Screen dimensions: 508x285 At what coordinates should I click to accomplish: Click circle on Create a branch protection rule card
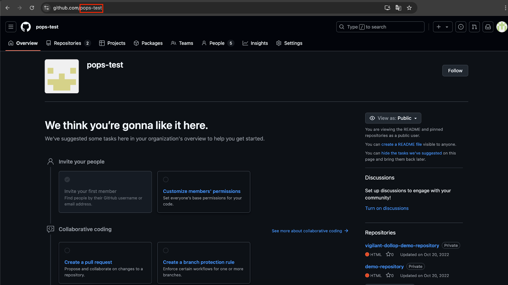tap(166, 250)
